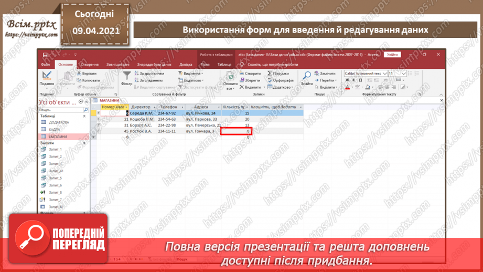The width and height of the screenshot is (483, 272).
Task: Click the Вирізати cut icon
Action: coord(79,74)
